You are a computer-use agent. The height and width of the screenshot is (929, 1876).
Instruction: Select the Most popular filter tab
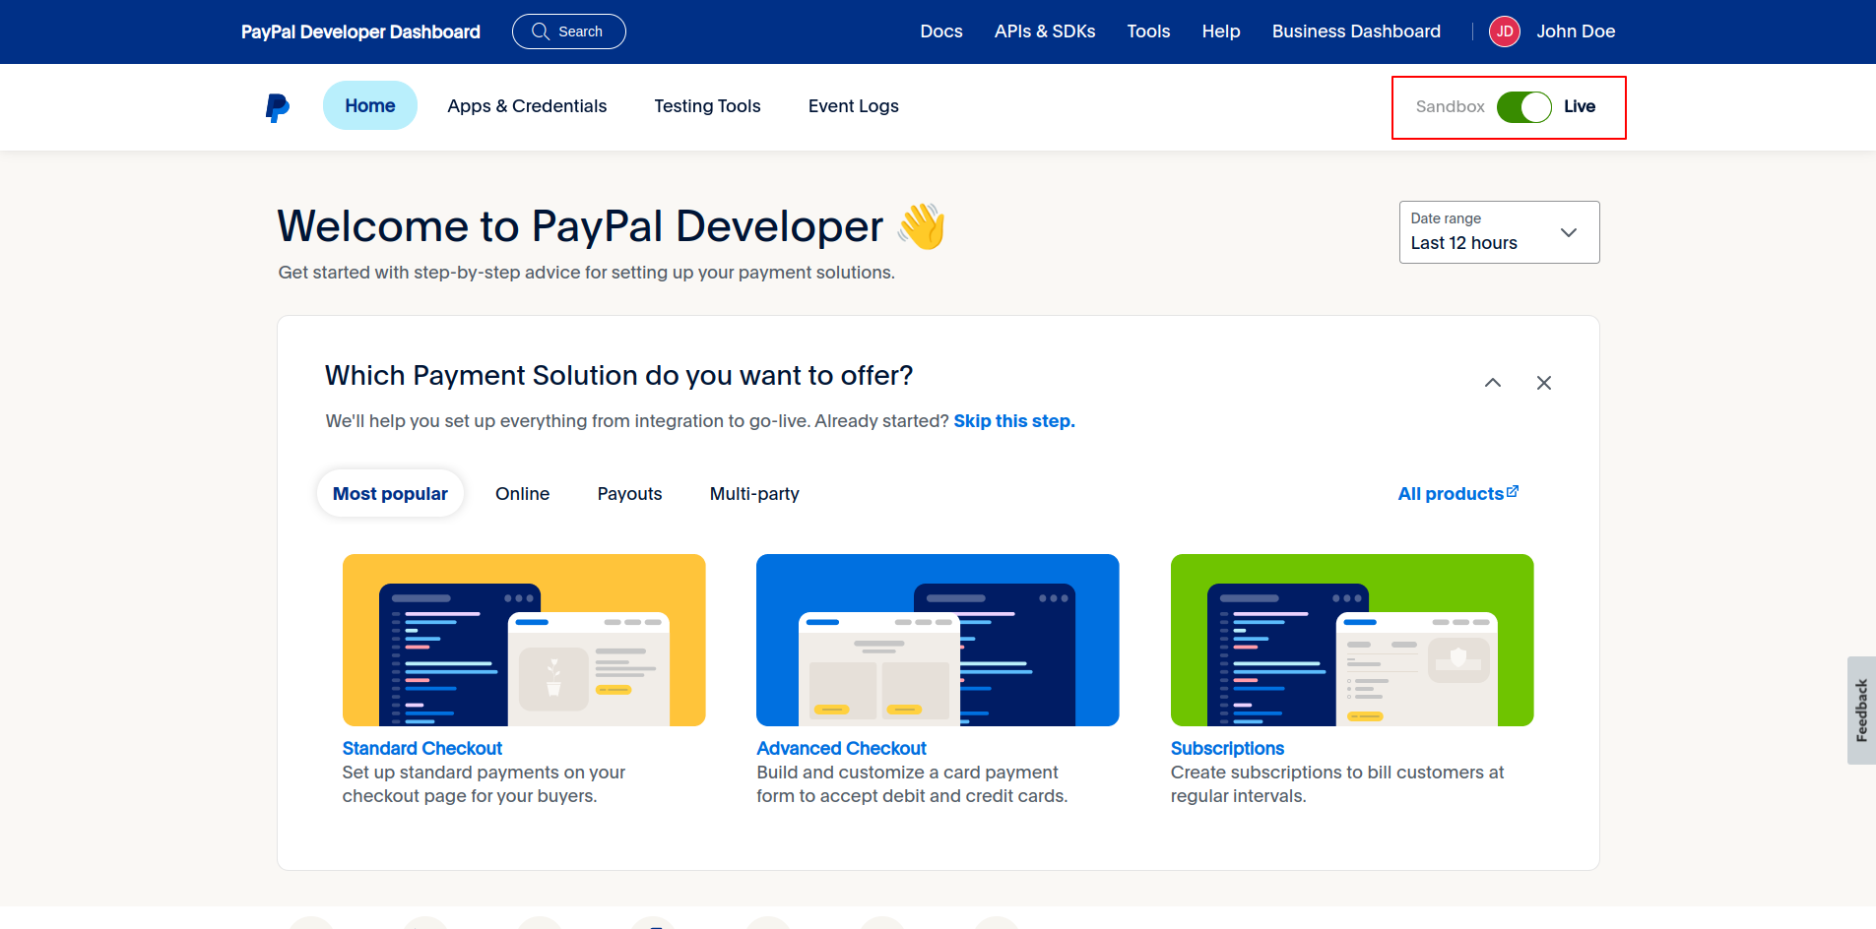[x=390, y=493]
